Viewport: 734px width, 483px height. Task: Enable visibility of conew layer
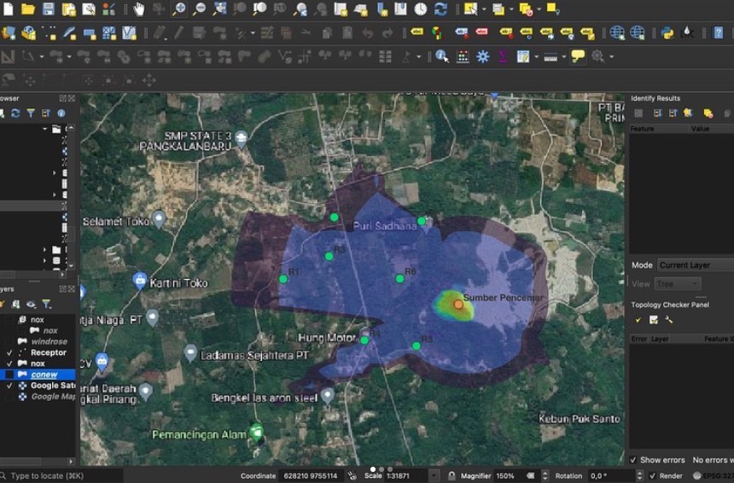click(9, 375)
